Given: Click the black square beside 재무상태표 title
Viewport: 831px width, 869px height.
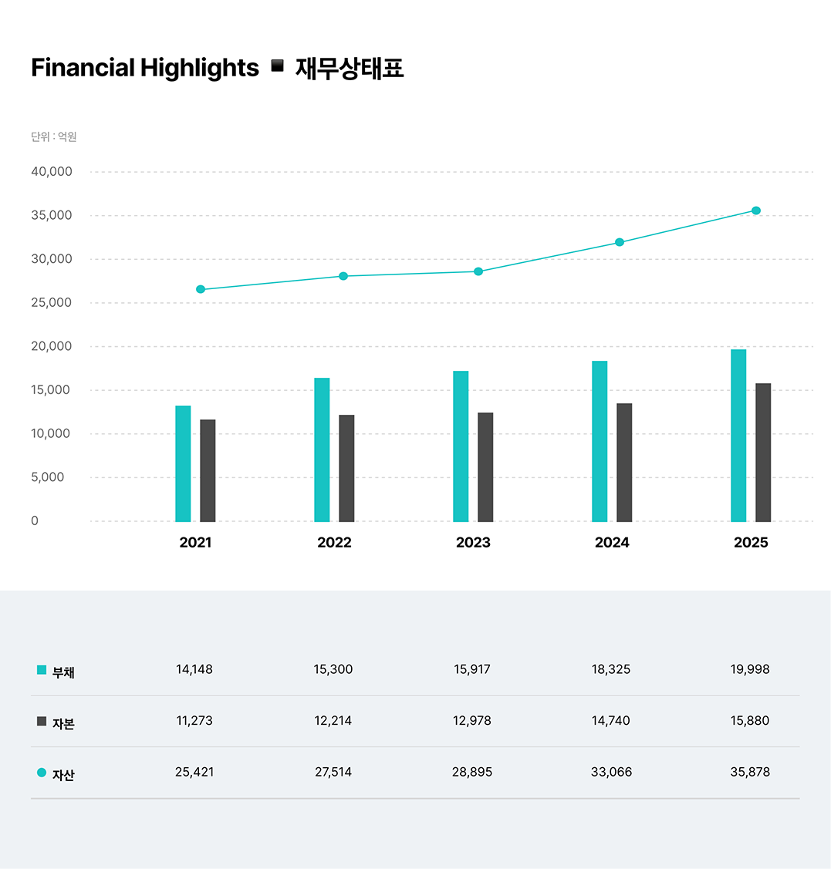Looking at the screenshot, I should (277, 66).
